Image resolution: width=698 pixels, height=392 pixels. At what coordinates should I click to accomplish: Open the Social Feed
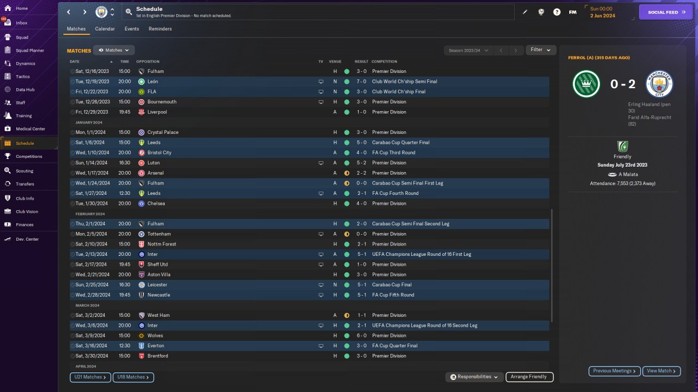[666, 12]
